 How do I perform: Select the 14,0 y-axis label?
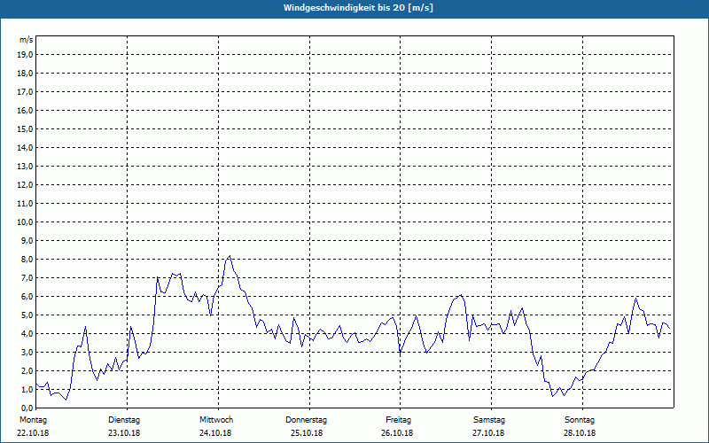[26, 147]
